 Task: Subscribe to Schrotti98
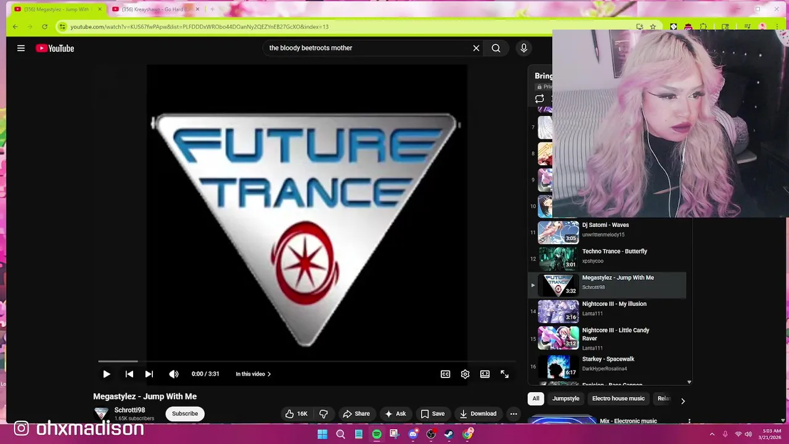click(185, 414)
